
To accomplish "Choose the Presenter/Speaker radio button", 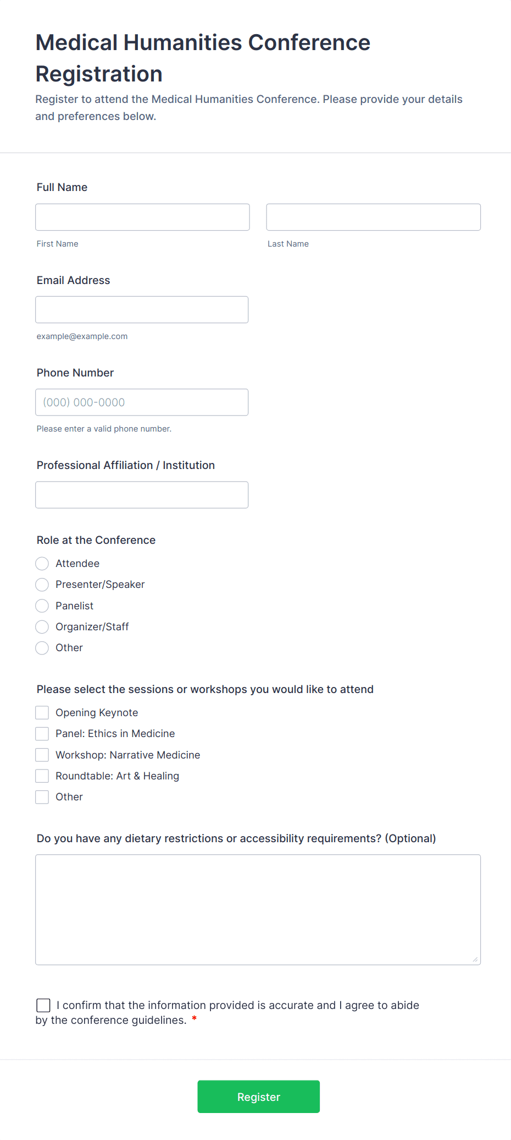I will coord(42,584).
